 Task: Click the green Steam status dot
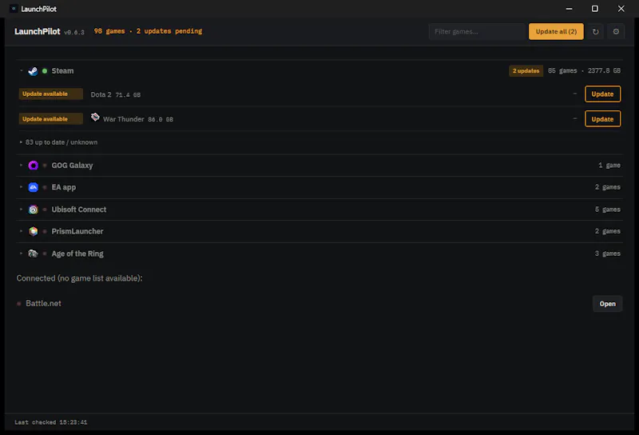click(45, 71)
